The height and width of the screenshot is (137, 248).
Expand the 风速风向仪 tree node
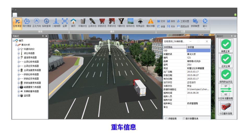coord(19,49)
